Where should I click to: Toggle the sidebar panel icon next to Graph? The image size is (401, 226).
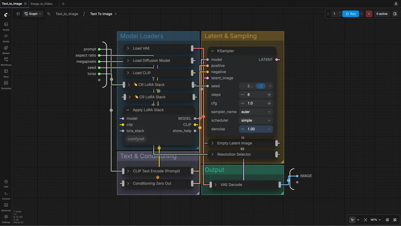pos(18,14)
